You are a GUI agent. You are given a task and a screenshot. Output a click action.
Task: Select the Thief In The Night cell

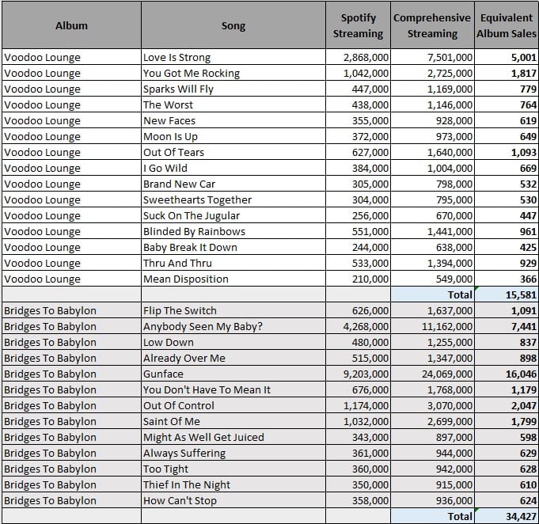[233, 484]
